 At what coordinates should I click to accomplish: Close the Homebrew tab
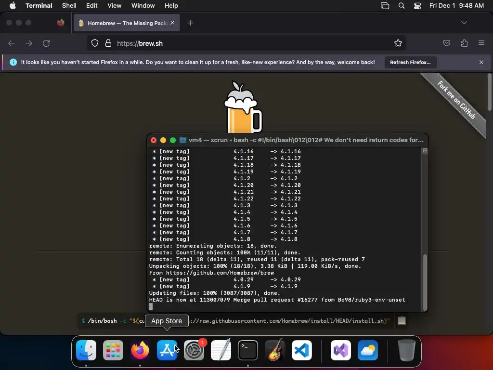click(x=172, y=23)
